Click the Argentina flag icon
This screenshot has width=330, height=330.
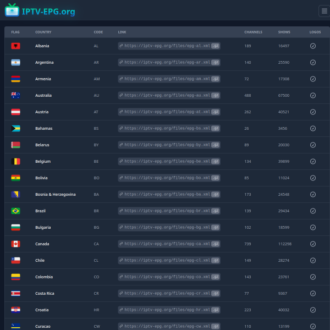[15, 62]
